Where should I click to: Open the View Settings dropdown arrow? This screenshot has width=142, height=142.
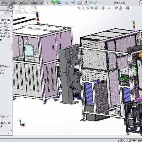[131, 8]
